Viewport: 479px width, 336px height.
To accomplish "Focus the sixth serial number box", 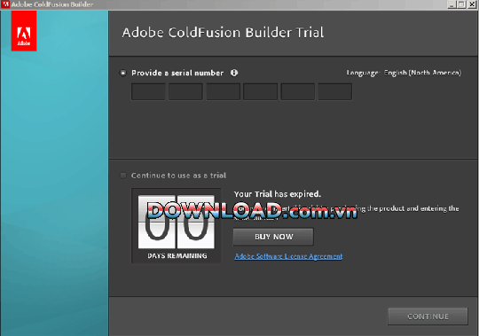I will (334, 91).
